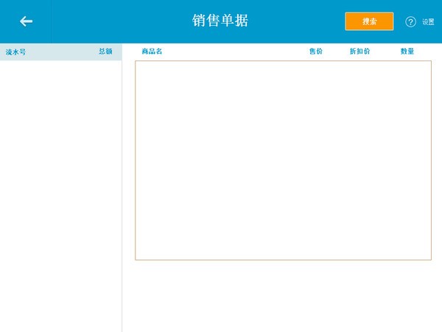
Task: Click the 商品名 column header
Action: 152,52
